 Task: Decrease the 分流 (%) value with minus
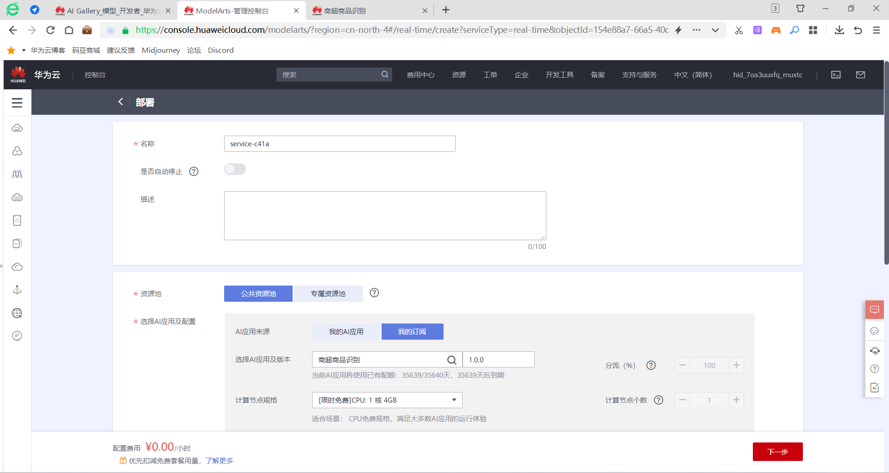pos(682,365)
